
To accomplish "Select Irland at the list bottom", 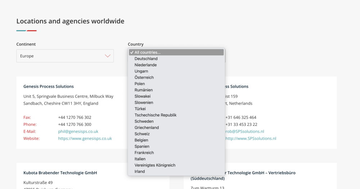I will coord(140,171).
